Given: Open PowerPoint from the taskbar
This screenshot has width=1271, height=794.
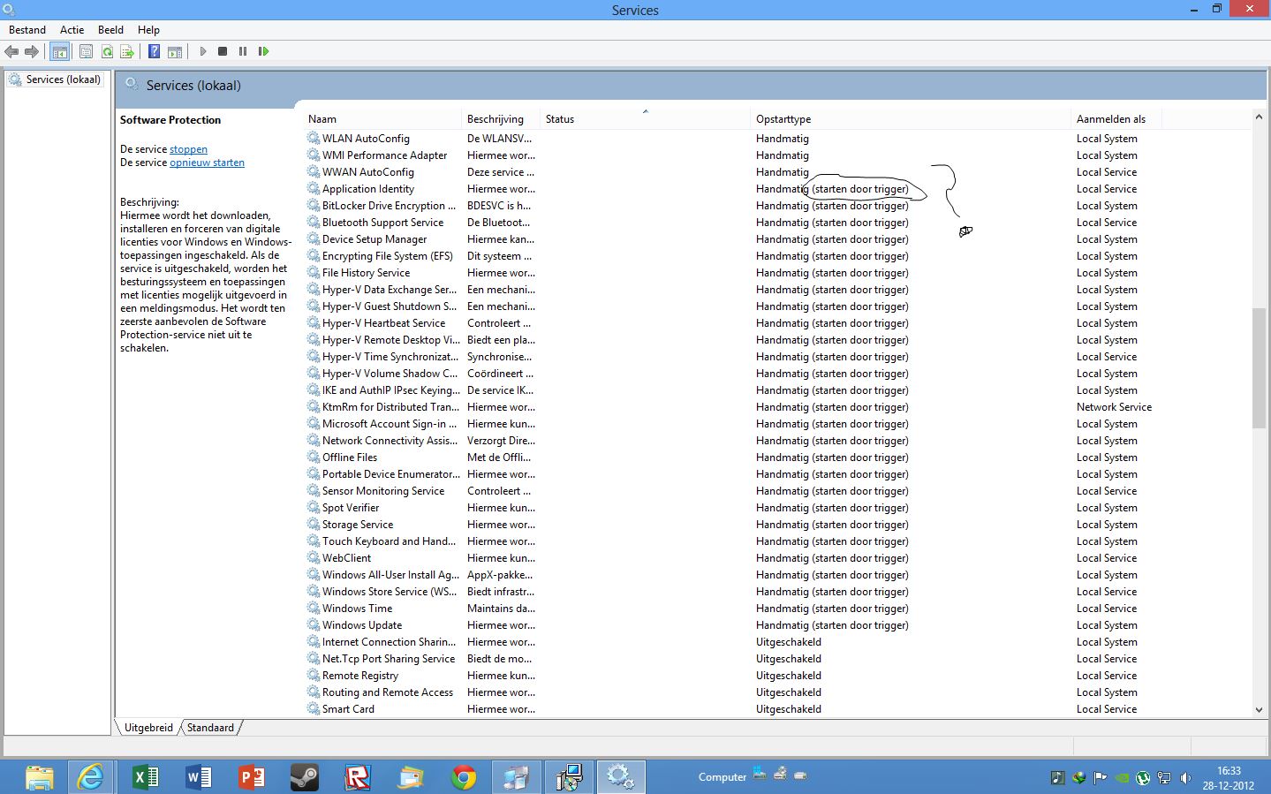Looking at the screenshot, I should (x=251, y=777).
